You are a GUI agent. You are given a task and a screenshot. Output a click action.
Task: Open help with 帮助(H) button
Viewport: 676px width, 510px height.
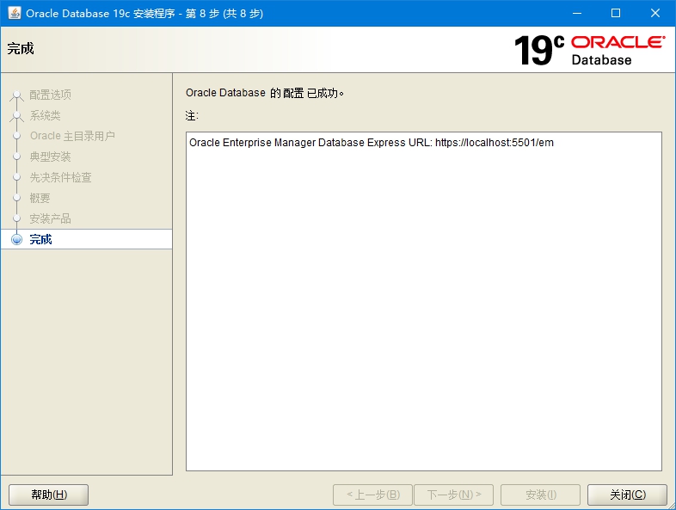[x=49, y=495]
